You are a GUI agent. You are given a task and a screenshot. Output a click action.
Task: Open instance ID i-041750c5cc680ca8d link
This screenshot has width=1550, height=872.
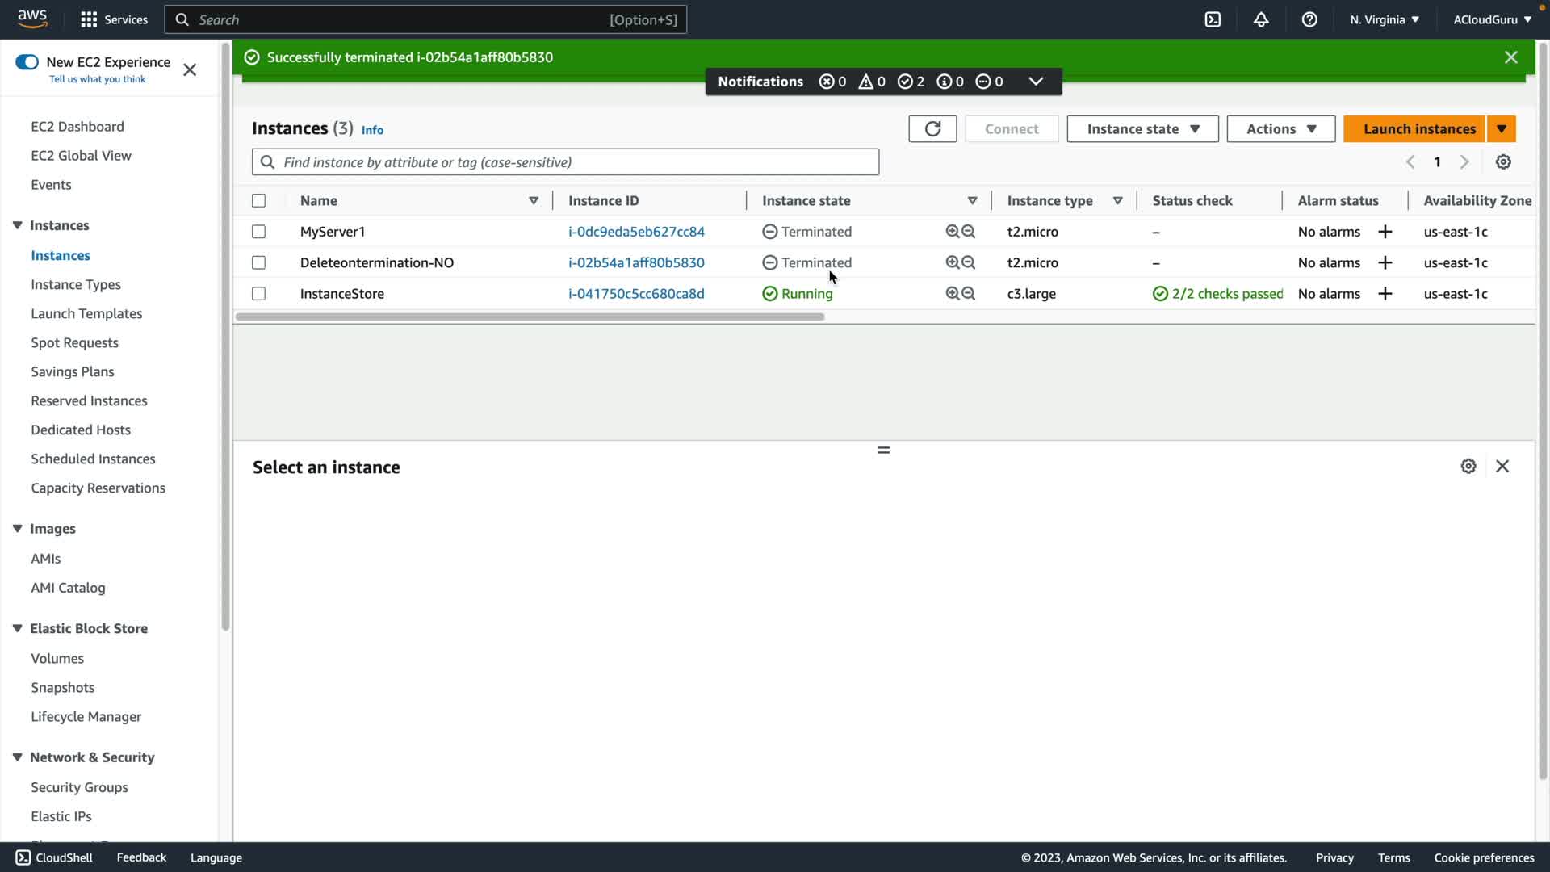pyautogui.click(x=636, y=294)
